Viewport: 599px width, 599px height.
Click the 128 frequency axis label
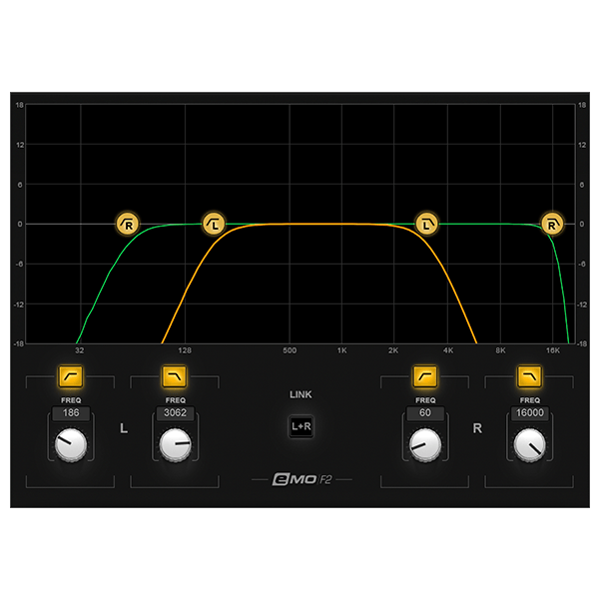[185, 350]
